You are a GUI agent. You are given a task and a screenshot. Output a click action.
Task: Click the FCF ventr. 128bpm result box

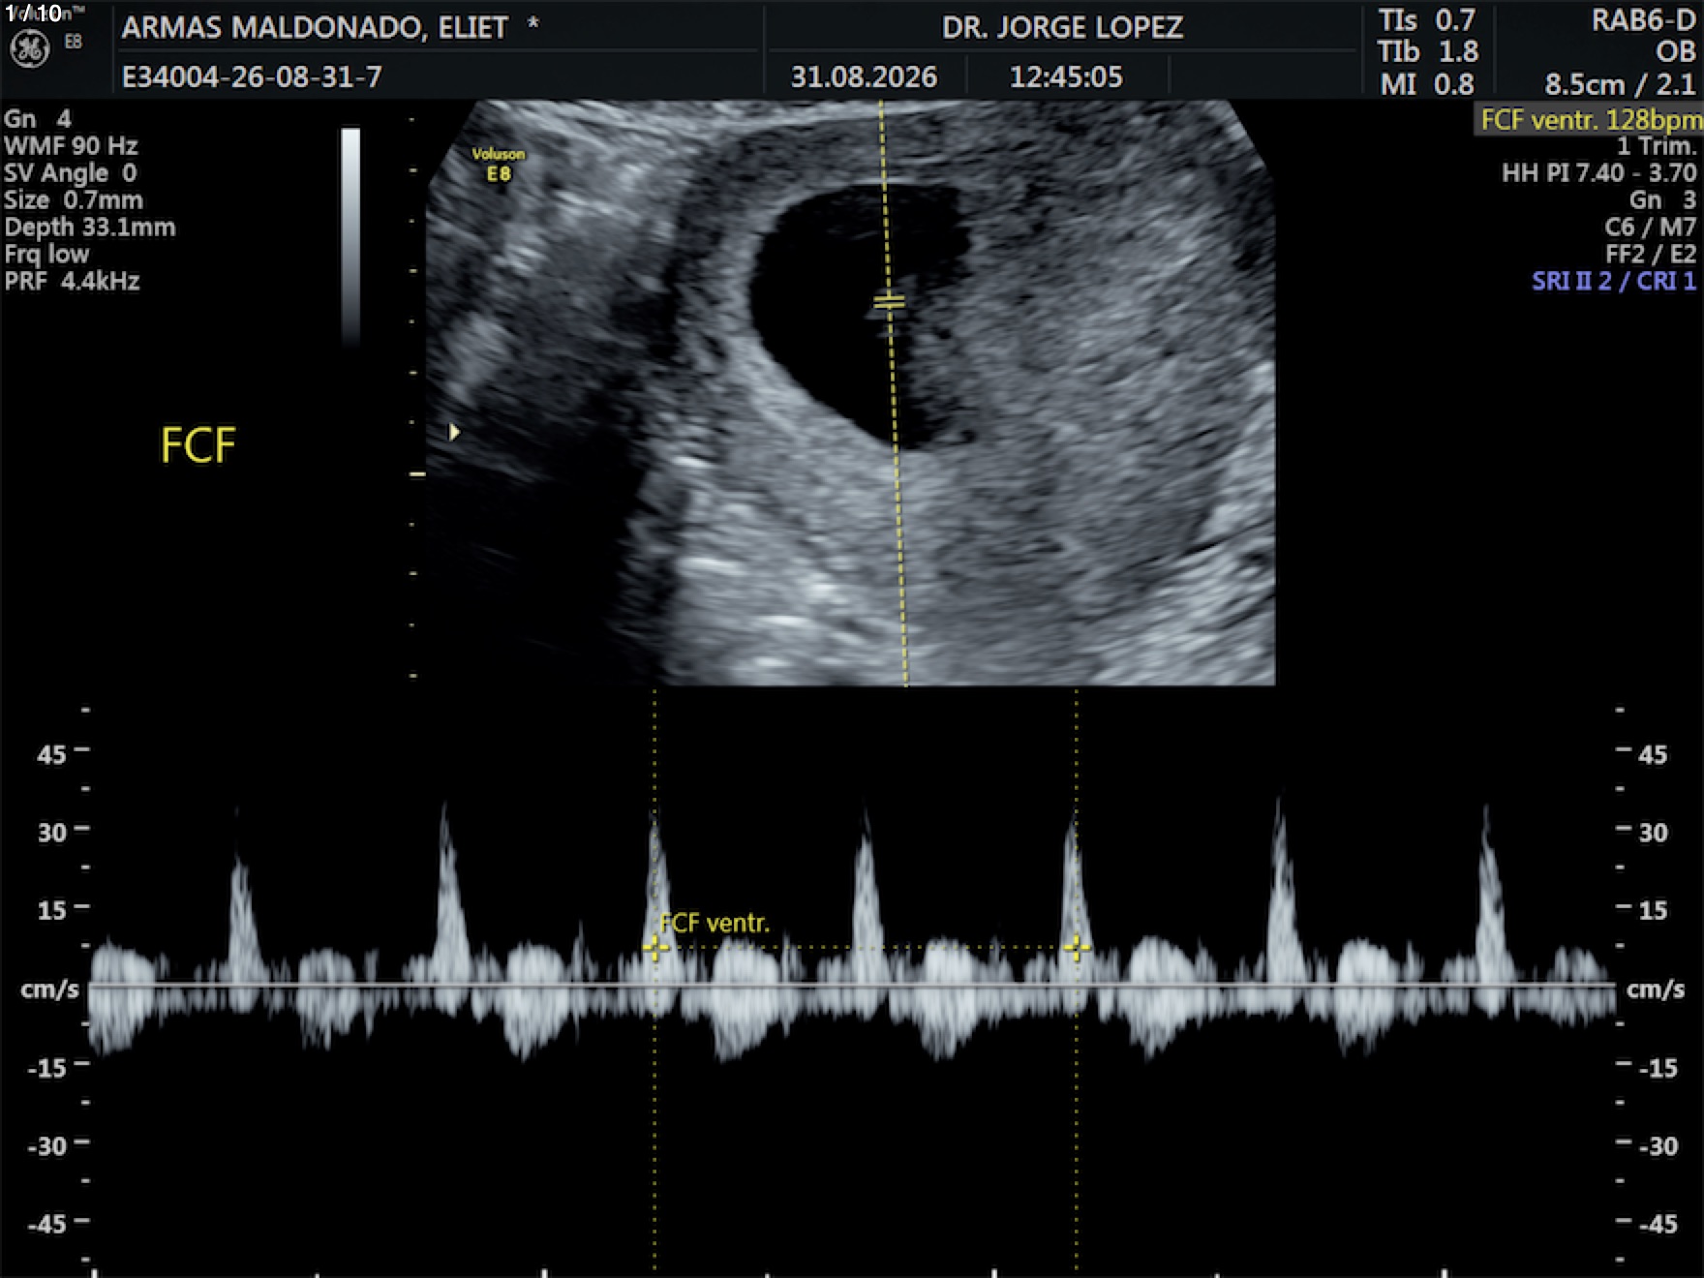point(1589,119)
